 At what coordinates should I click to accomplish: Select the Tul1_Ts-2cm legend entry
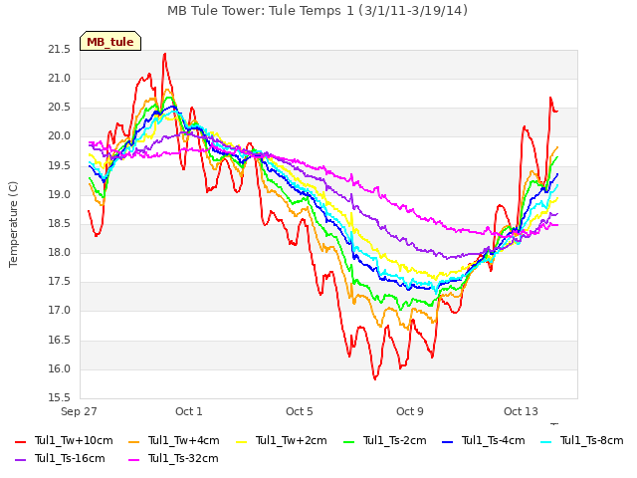click(385, 440)
